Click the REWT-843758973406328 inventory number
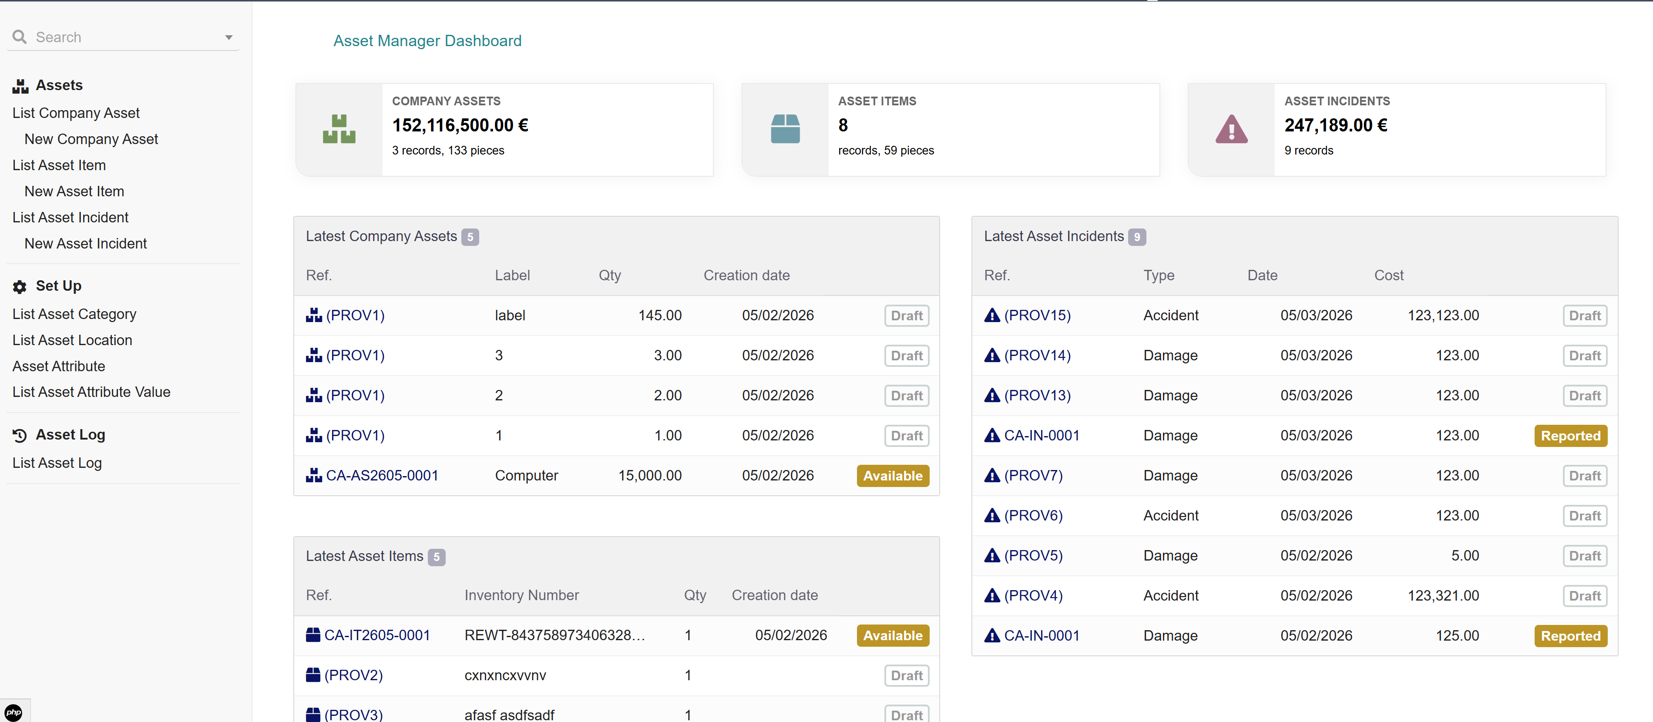 [555, 635]
